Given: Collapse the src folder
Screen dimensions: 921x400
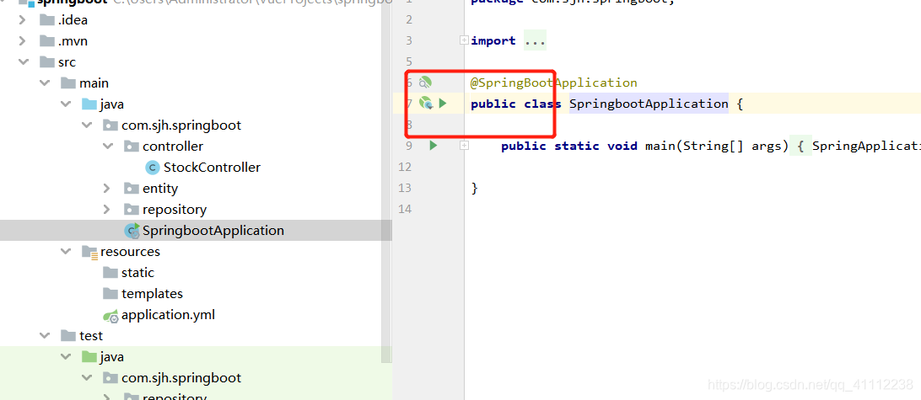Looking at the screenshot, I should coord(23,62).
